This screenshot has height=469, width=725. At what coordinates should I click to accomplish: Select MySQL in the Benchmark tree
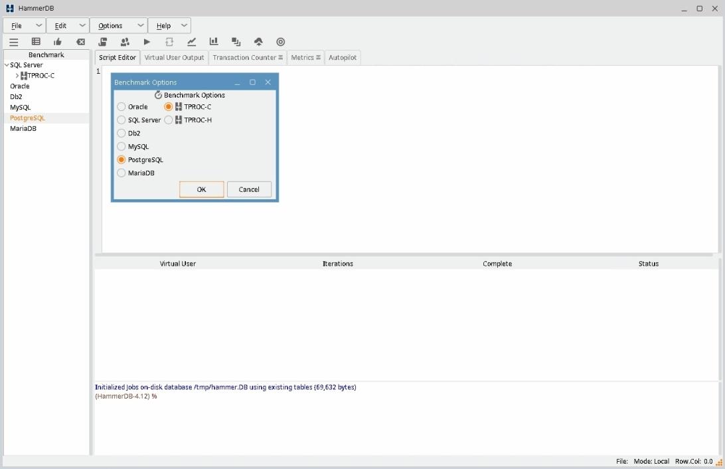tap(20, 108)
